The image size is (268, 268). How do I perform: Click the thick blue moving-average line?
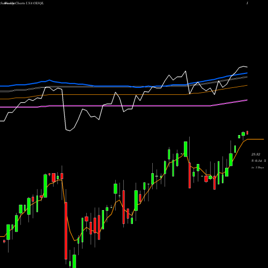click(124, 86)
